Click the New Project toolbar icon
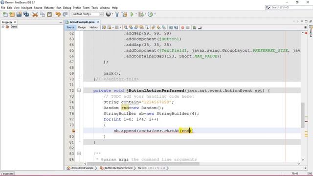 12,14
